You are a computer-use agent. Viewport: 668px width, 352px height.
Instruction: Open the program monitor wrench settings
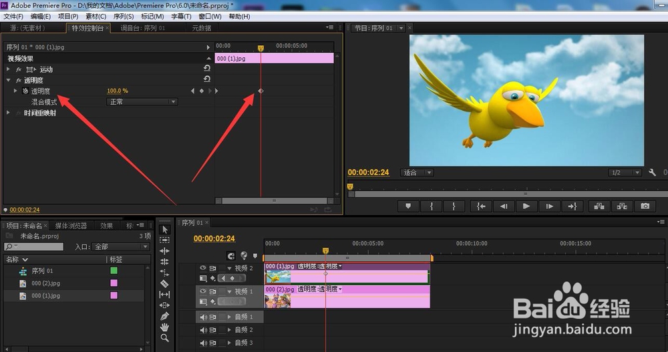pos(652,172)
